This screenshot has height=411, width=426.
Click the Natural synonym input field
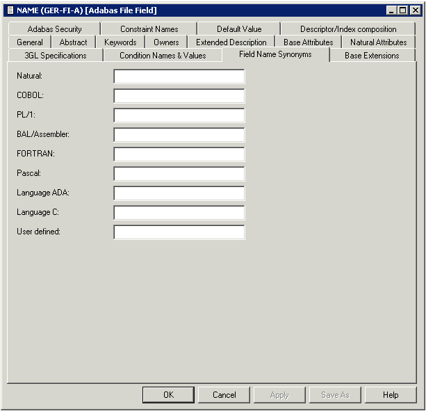(x=179, y=76)
